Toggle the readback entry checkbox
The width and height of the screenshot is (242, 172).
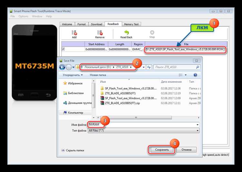63,49
